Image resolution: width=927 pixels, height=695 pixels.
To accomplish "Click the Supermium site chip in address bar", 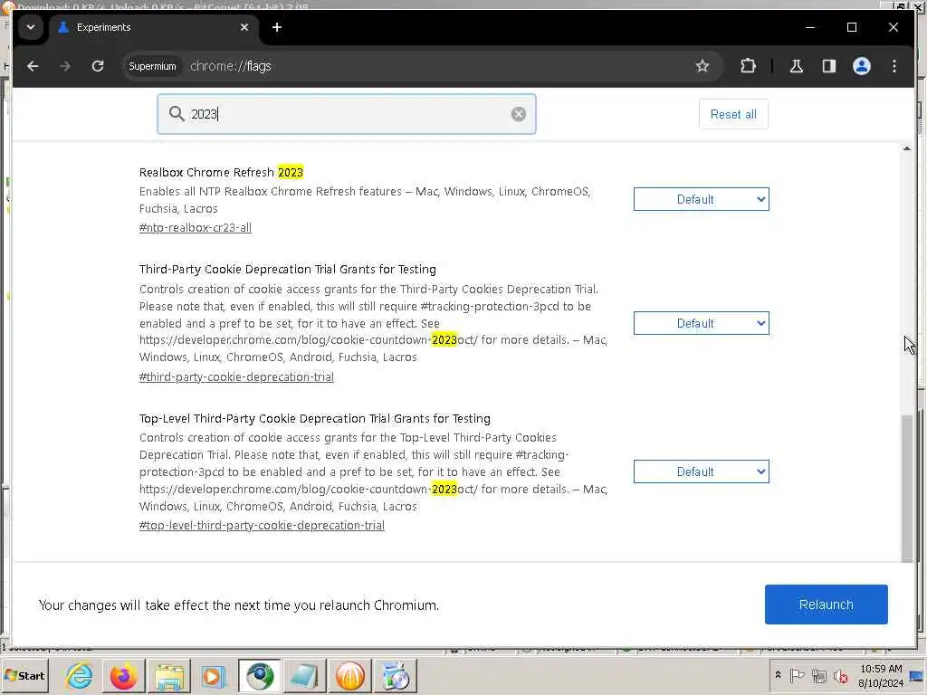I will coord(152,66).
